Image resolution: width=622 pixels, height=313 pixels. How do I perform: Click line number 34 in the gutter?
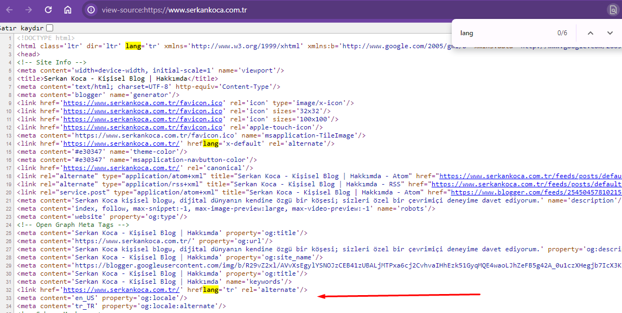(x=9, y=307)
